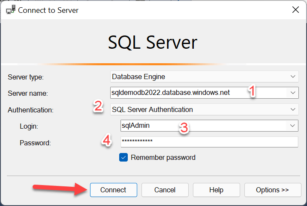Close the Connect to Server dialog
Image resolution: width=307 pixels, height=206 pixels.
[x=295, y=9]
